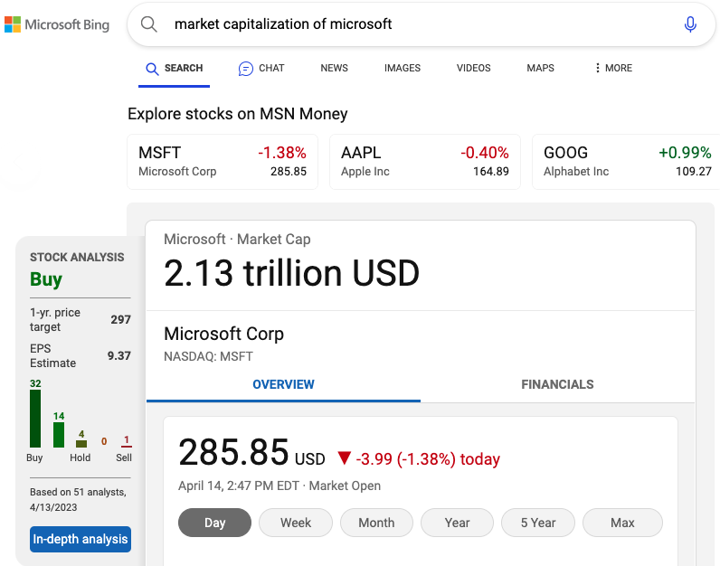Click the 1-yr price target value 297

(x=121, y=319)
